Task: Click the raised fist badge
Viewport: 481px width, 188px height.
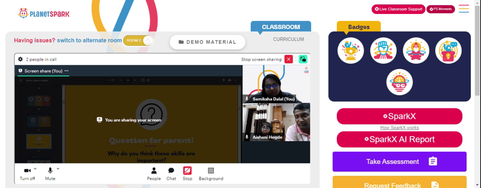Action: point(383,51)
